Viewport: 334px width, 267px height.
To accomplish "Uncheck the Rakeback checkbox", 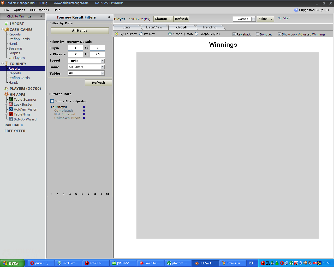I will 234,34.
